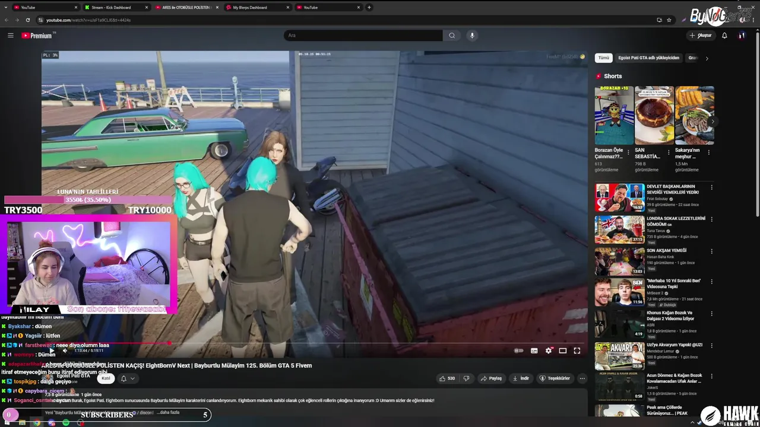The height and width of the screenshot is (427, 760).
Task: Click the Shorts section heading
Action: 613,76
